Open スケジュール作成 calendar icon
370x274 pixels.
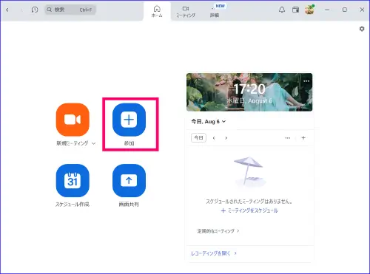pos(73,181)
